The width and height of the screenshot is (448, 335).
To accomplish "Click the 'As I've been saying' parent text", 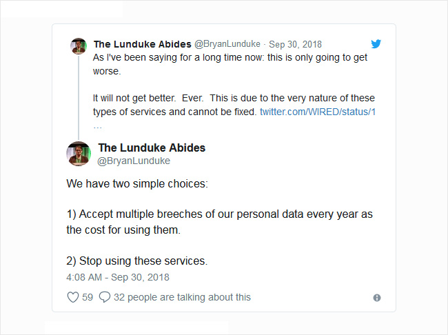I will point(230,64).
